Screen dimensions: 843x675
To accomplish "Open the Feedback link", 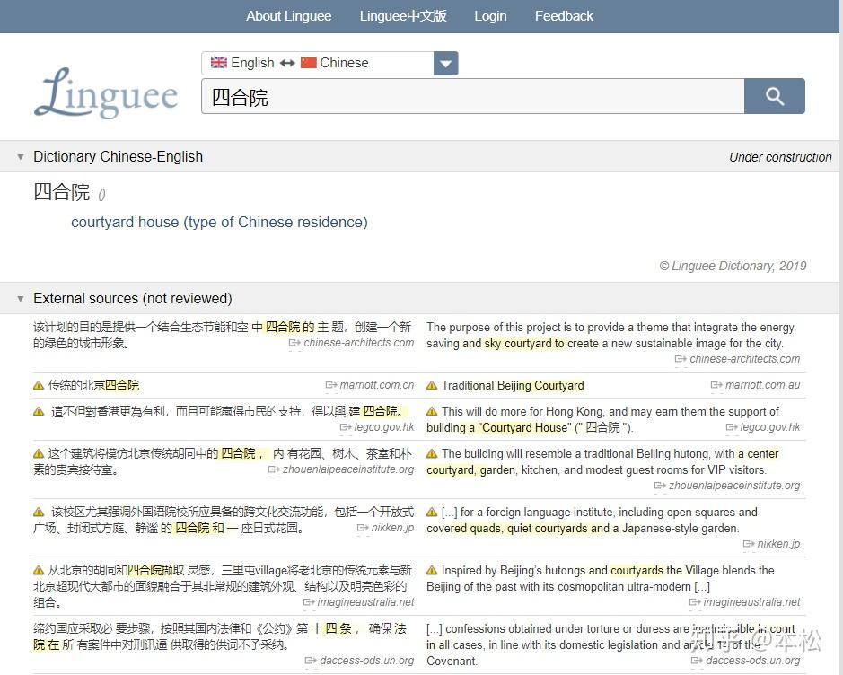I will tap(564, 16).
